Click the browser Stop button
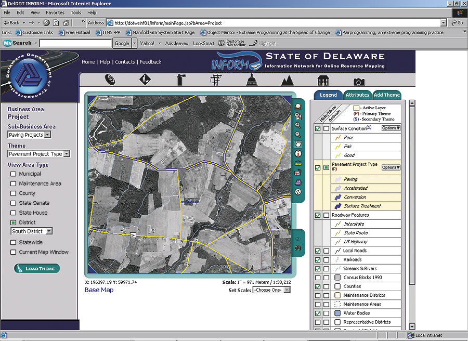This screenshot has height=341, width=468. [x=47, y=23]
